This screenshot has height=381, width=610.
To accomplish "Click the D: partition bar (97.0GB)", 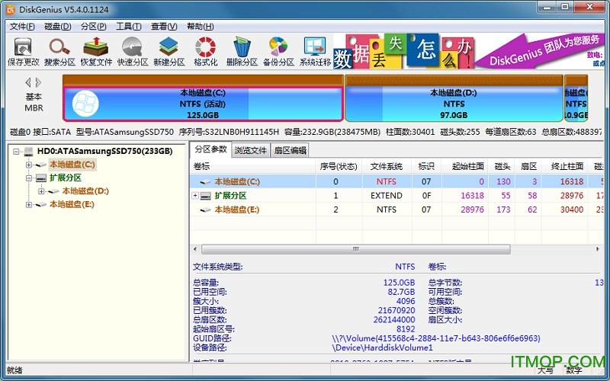I will [454, 104].
